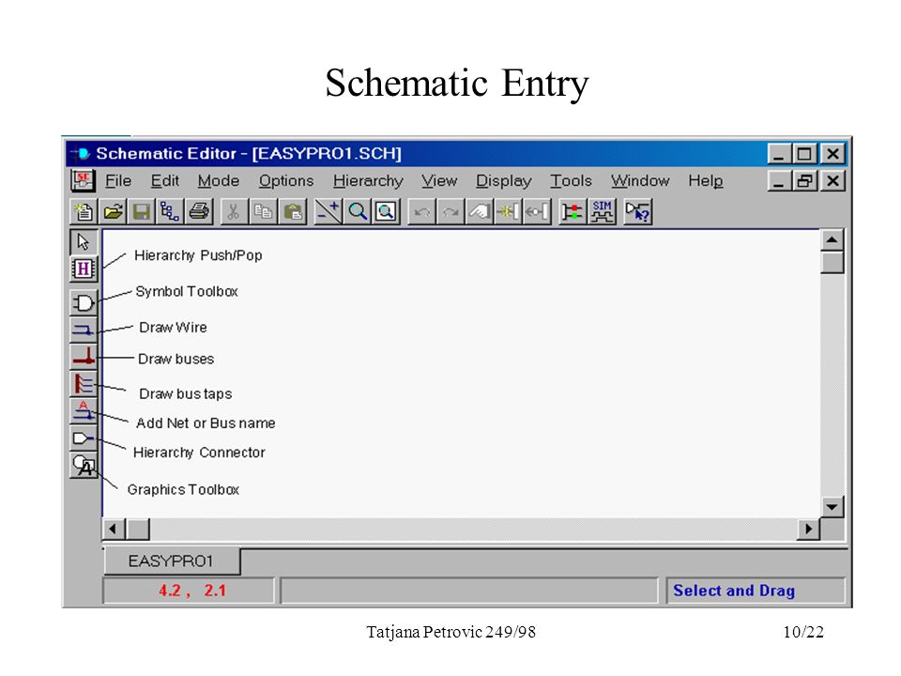Click the zoom in/out line icon
Viewport: 901px width, 676px height.
[328, 211]
